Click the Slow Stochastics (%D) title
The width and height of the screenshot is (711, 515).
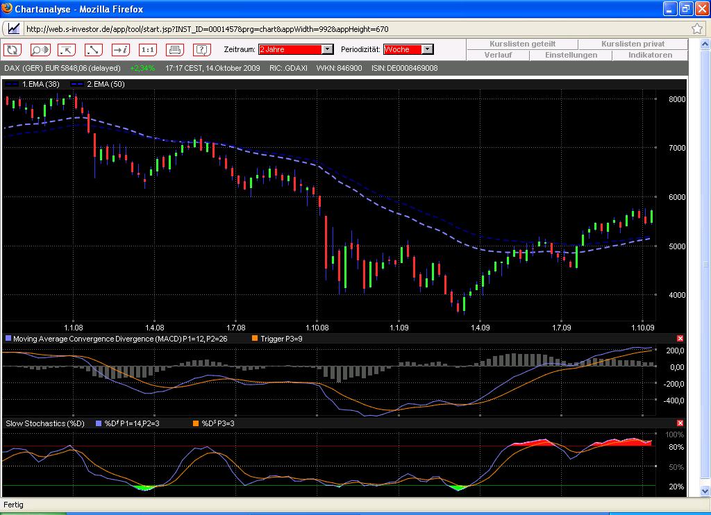[x=45, y=423]
